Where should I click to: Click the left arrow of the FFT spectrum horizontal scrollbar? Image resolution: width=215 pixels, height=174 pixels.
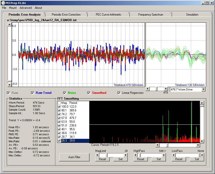[158, 145]
